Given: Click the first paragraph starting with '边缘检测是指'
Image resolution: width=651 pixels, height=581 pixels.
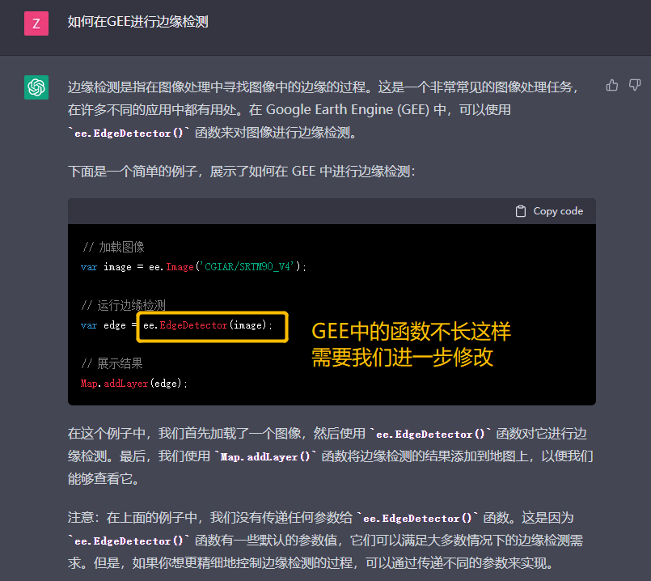Looking at the screenshot, I should click(x=323, y=110).
